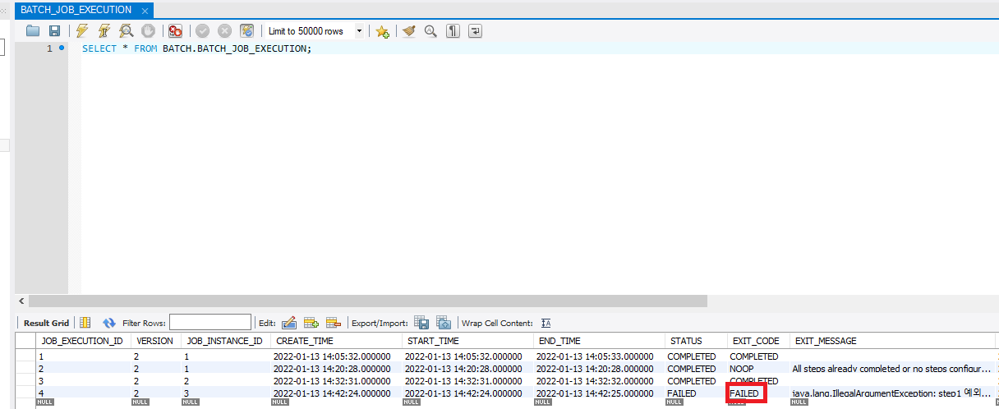The height and width of the screenshot is (409, 999).
Task: Stop query execution (hand icon)
Action: tap(149, 31)
